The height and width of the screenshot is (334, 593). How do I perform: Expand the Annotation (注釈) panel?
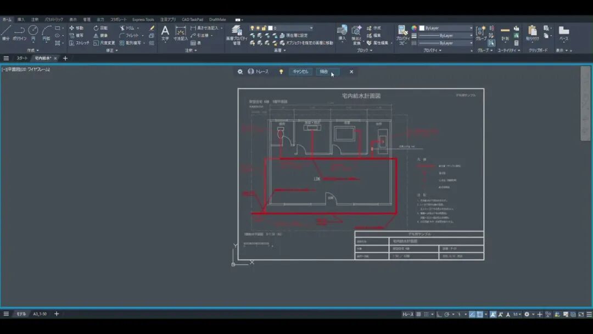pyautogui.click(x=191, y=51)
